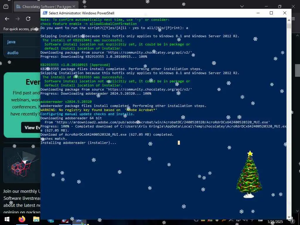Image resolution: width=300 pixels, height=225 pixels.
Task: Click 'KB2919355 v1.0.20160915 [Approved]' line
Action: [75, 65]
